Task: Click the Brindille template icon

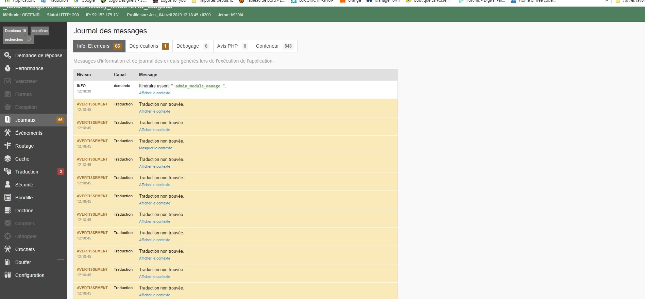Action: tap(7, 197)
